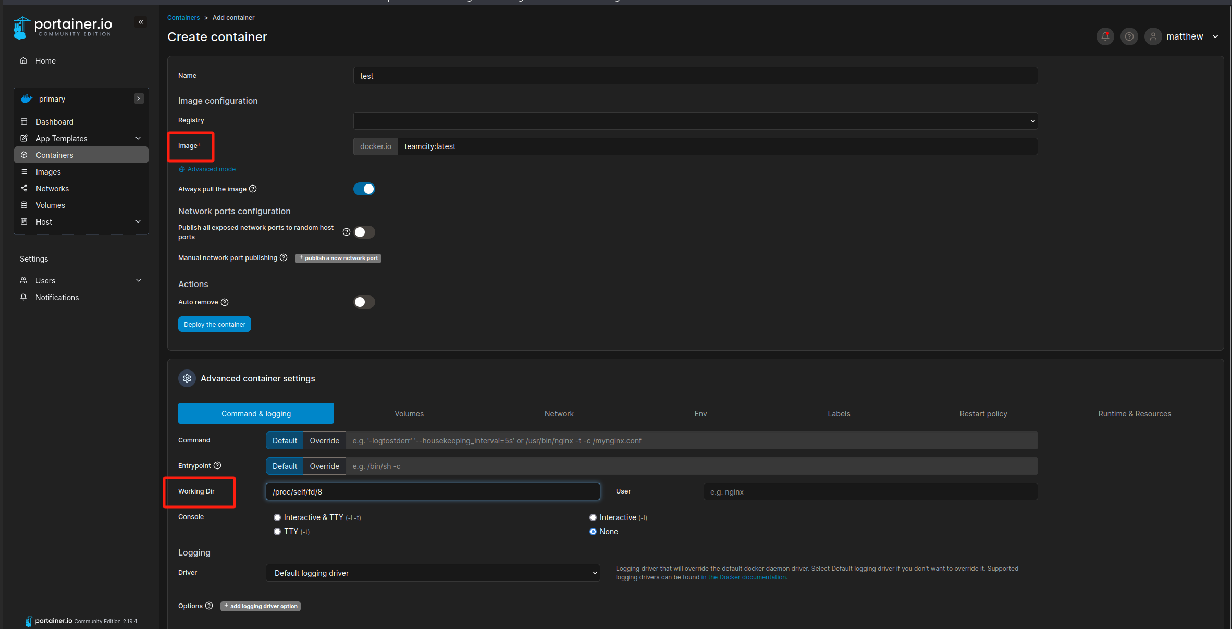The width and height of the screenshot is (1232, 629).
Task: Click the Entrypoint help tooltip icon
Action: [217, 465]
